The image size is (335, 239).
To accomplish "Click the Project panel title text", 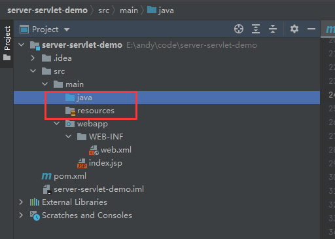I will point(45,29).
